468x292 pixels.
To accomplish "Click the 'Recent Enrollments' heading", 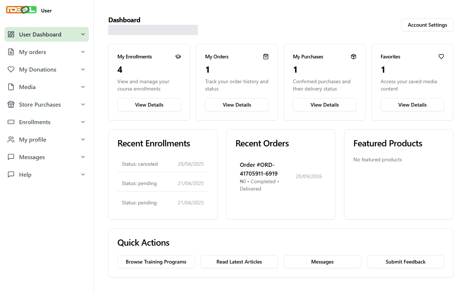I will pyautogui.click(x=154, y=143).
